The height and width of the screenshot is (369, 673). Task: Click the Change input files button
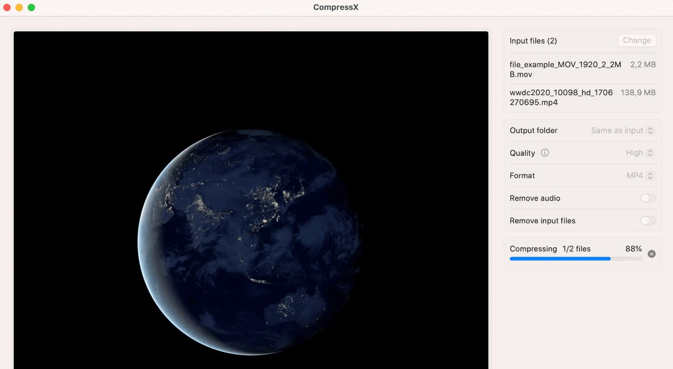click(x=637, y=40)
